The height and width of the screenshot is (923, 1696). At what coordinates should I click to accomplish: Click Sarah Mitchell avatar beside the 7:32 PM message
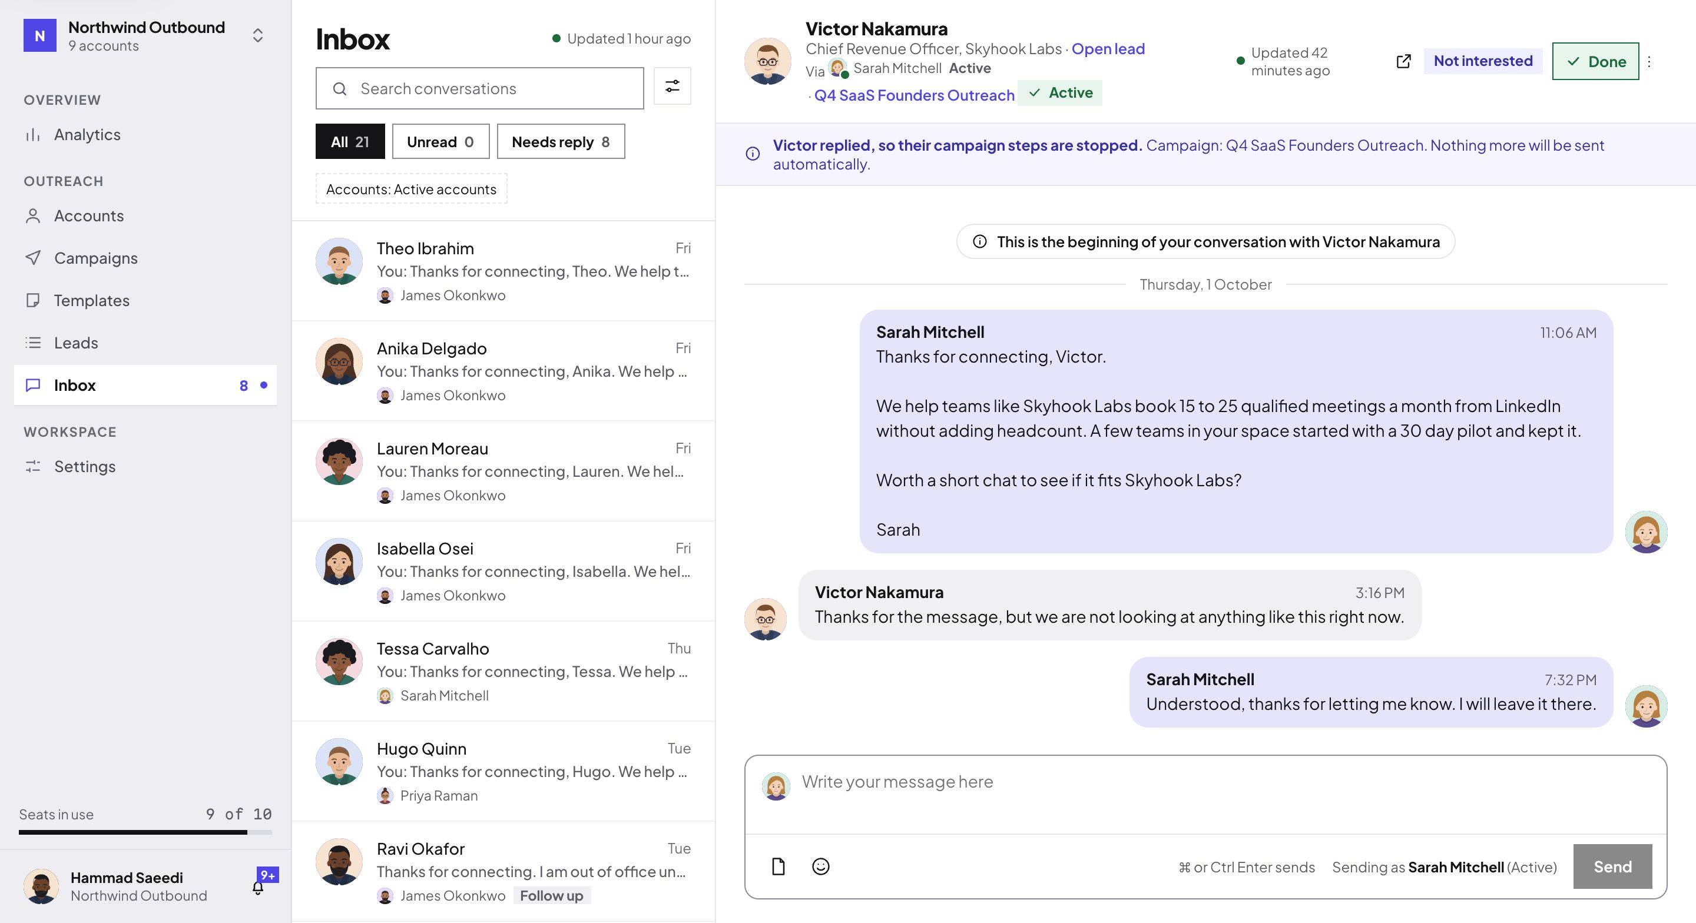[1646, 706]
